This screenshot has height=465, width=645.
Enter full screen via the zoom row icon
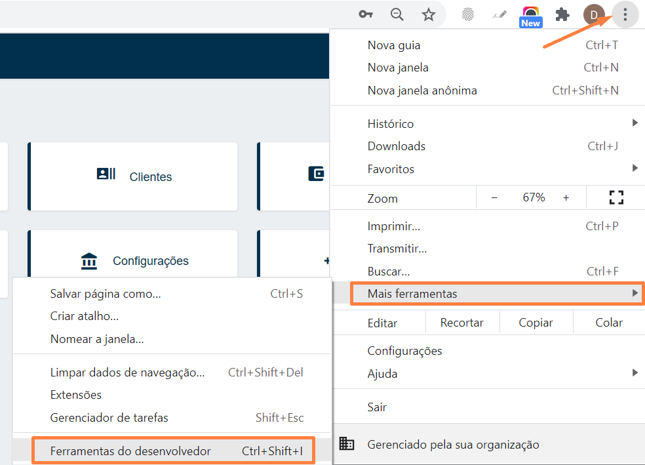[x=616, y=197]
